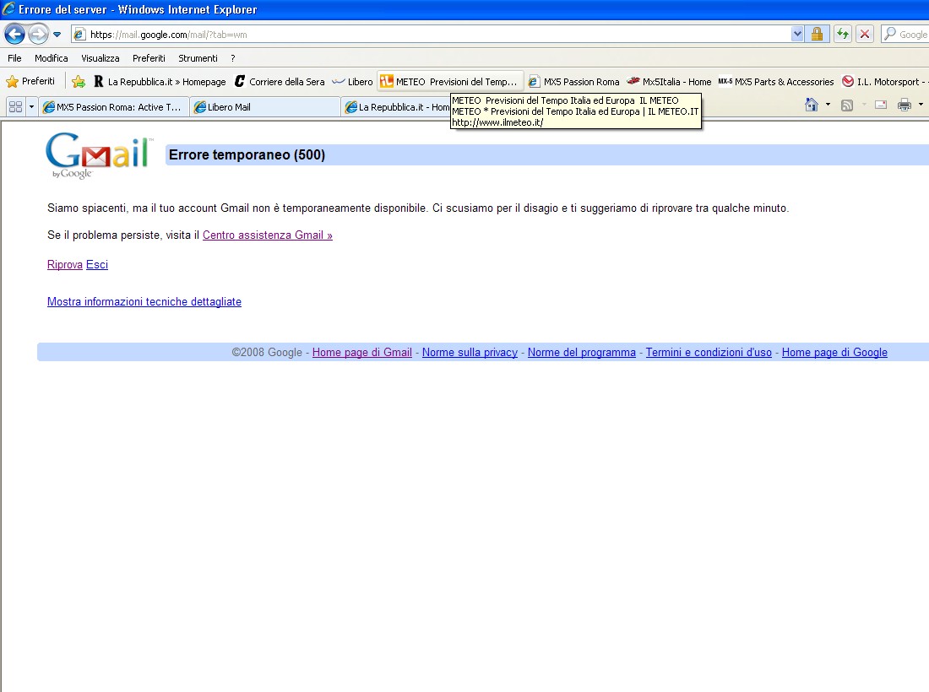This screenshot has height=692, width=929.
Task: Open the ? help menu
Action: 233,58
